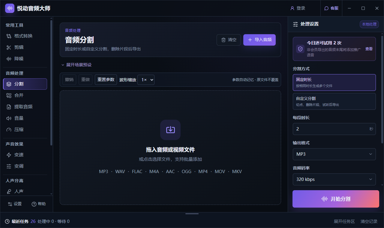Click the left sidebar scrollbar

coord(51,82)
